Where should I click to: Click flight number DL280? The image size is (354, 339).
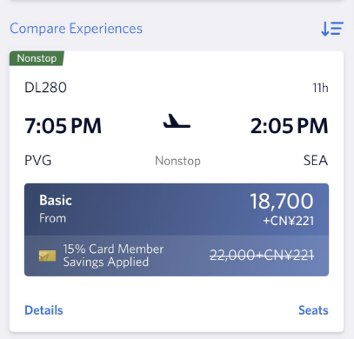[46, 88]
